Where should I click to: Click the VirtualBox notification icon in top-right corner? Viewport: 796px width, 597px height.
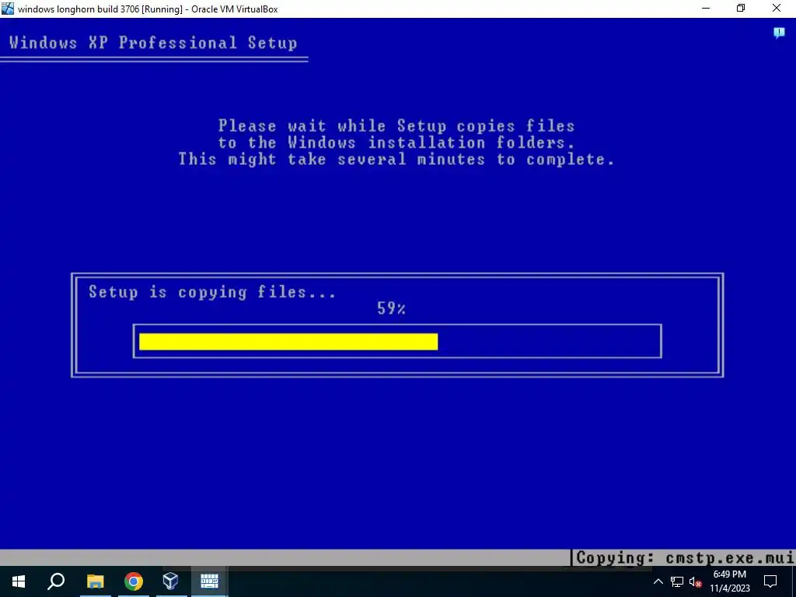(779, 33)
